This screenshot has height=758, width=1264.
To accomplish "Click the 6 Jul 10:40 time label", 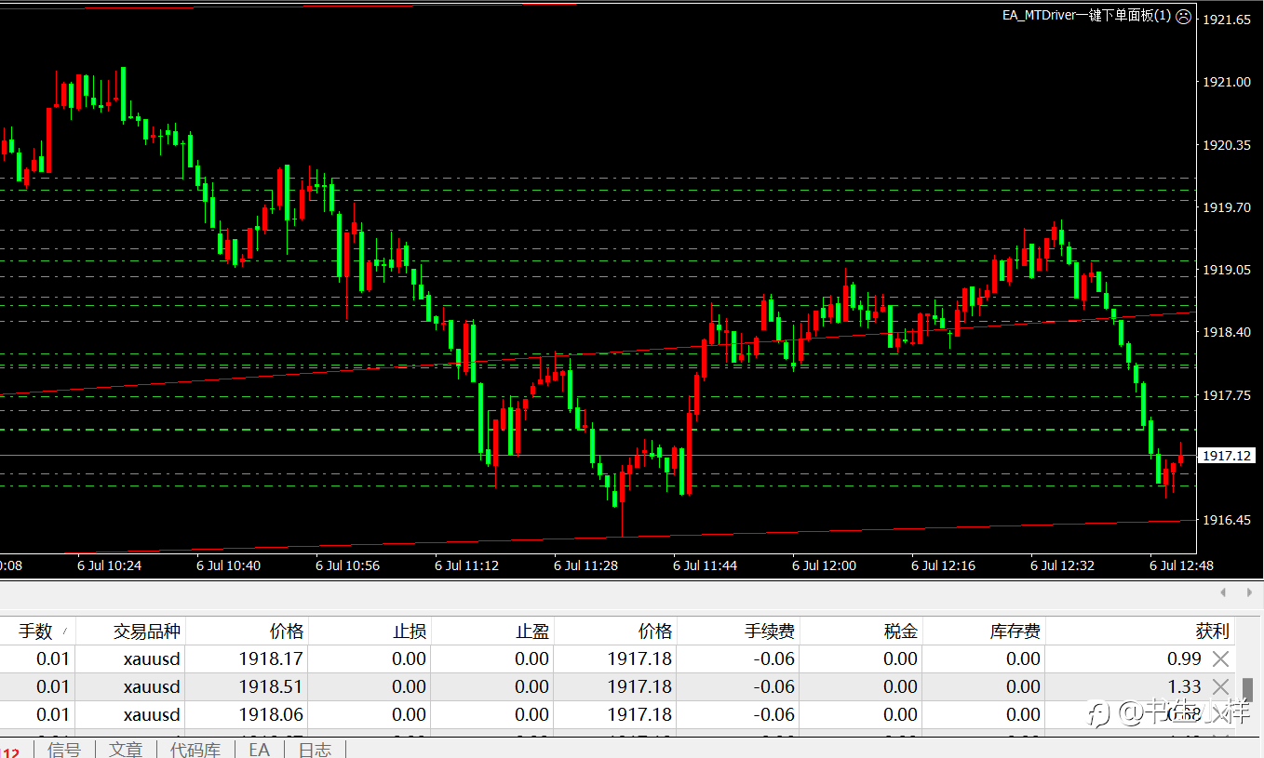I will (229, 565).
